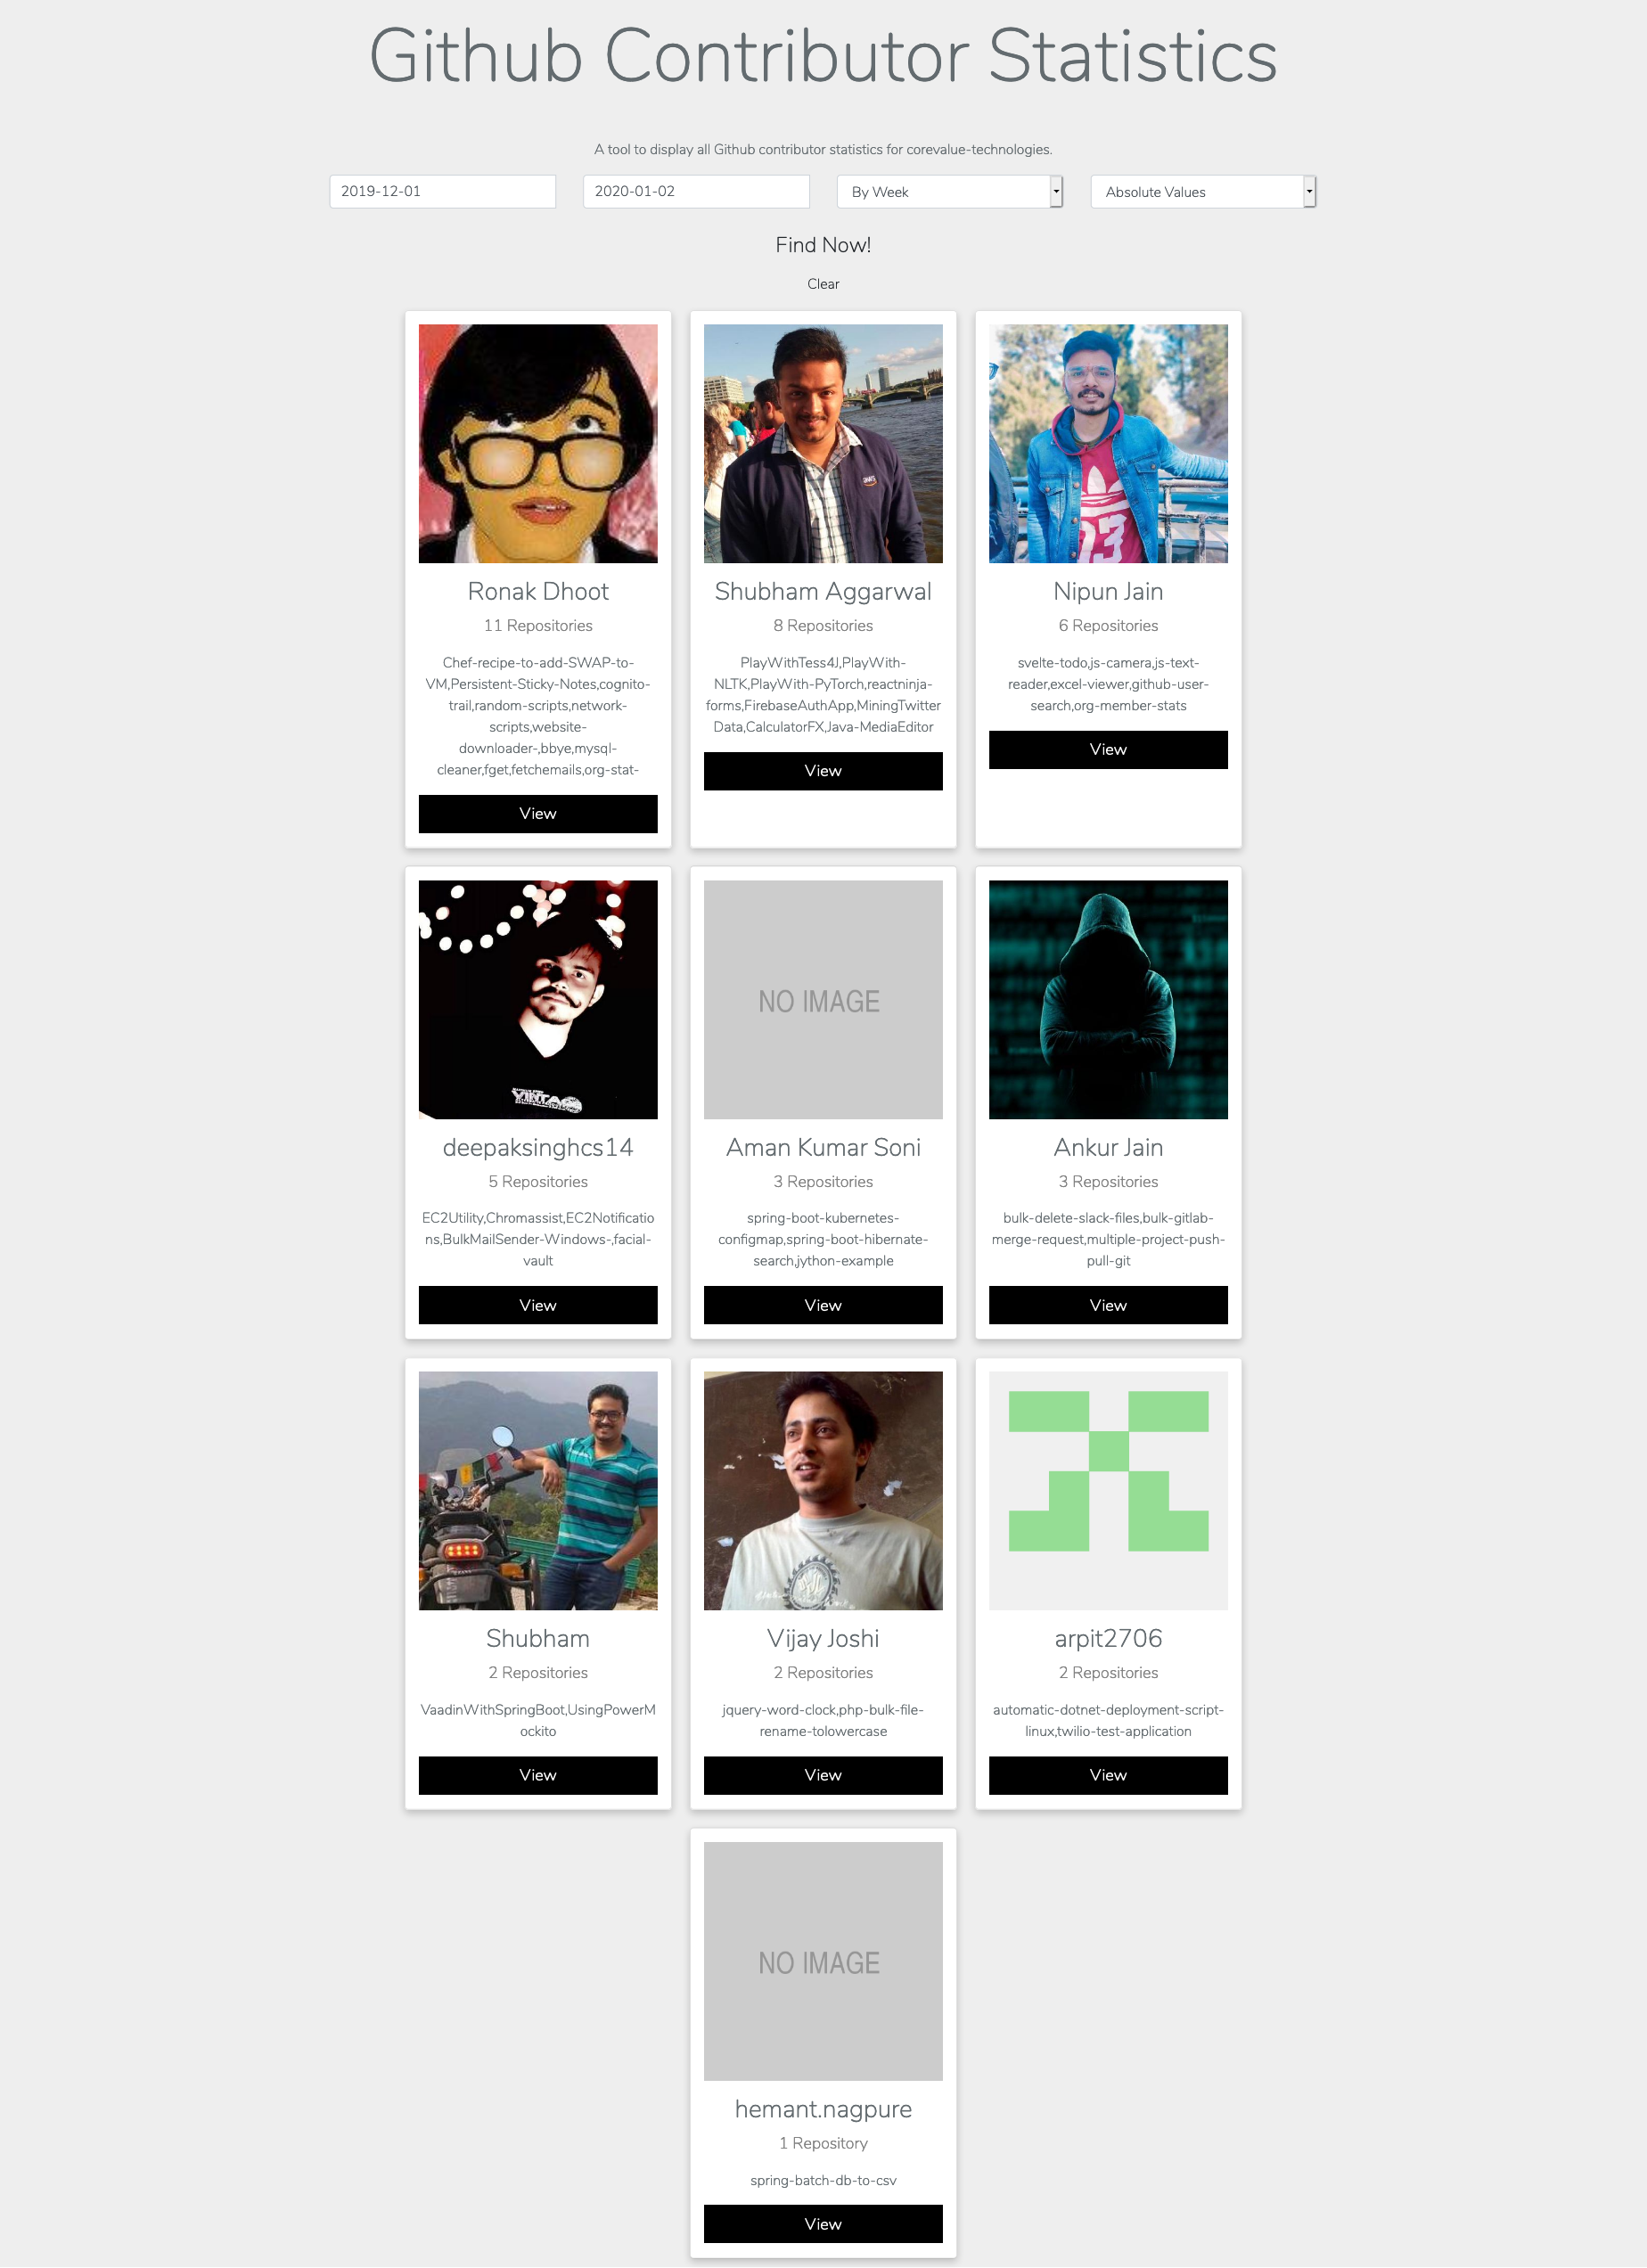
Task: View Ronak Dhoot's contributor statistics
Action: (x=538, y=814)
